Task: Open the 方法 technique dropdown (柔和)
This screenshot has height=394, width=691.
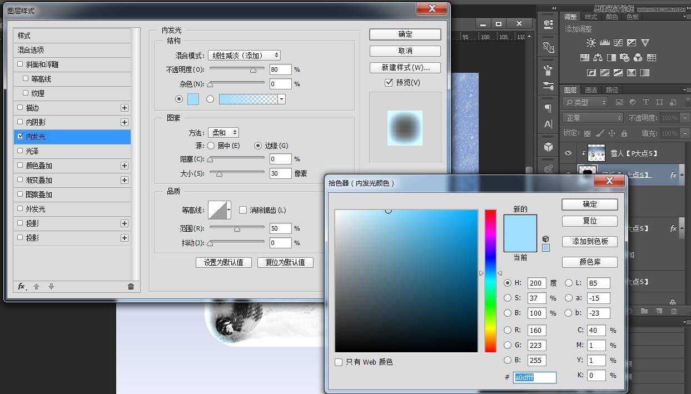Action: point(223,133)
